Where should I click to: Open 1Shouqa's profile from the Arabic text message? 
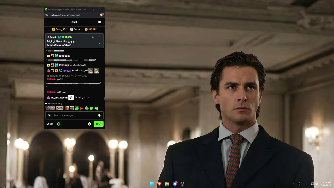pyautogui.click(x=64, y=65)
